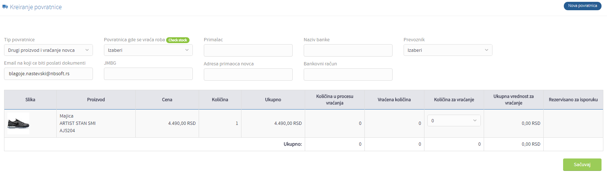Click the green Sačuvaj button
This screenshot has width=607, height=176.
point(582,165)
